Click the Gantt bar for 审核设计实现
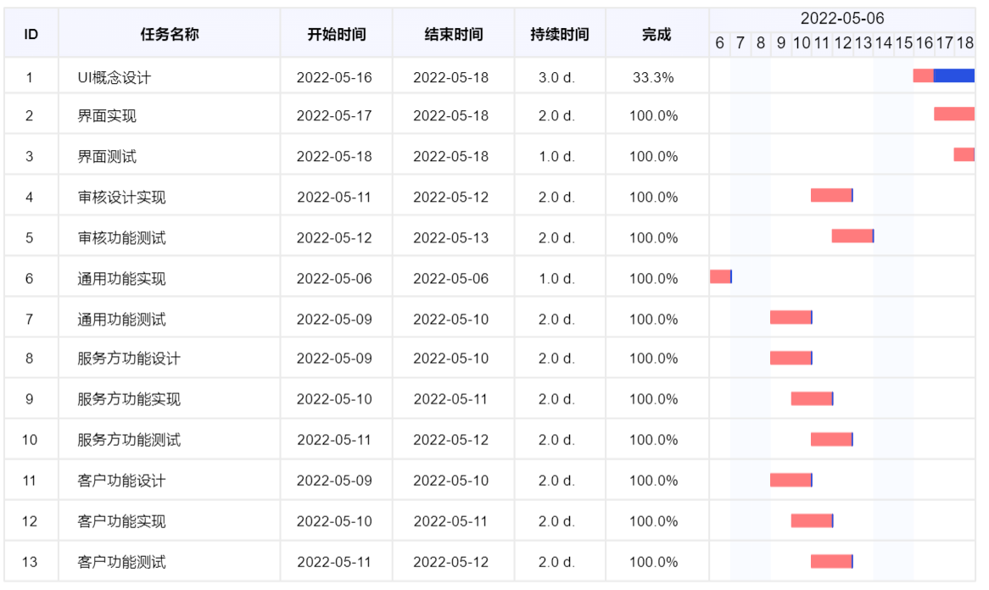Screen dimensions: 989x590 832,196
